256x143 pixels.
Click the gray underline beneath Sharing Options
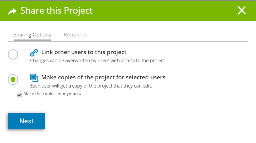(32, 41)
